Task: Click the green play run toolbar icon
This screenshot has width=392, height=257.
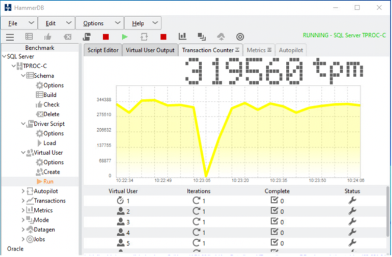Action: click(125, 37)
